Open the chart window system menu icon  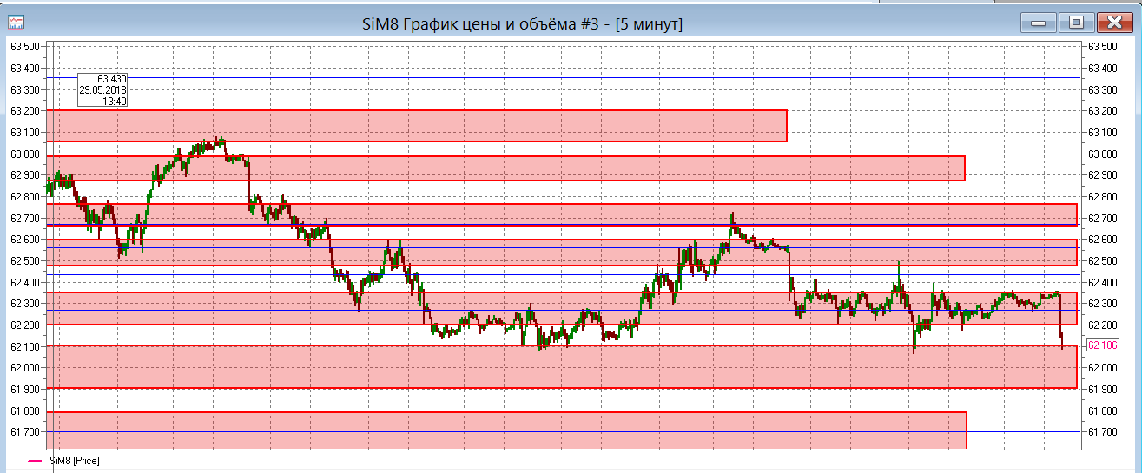16,23
